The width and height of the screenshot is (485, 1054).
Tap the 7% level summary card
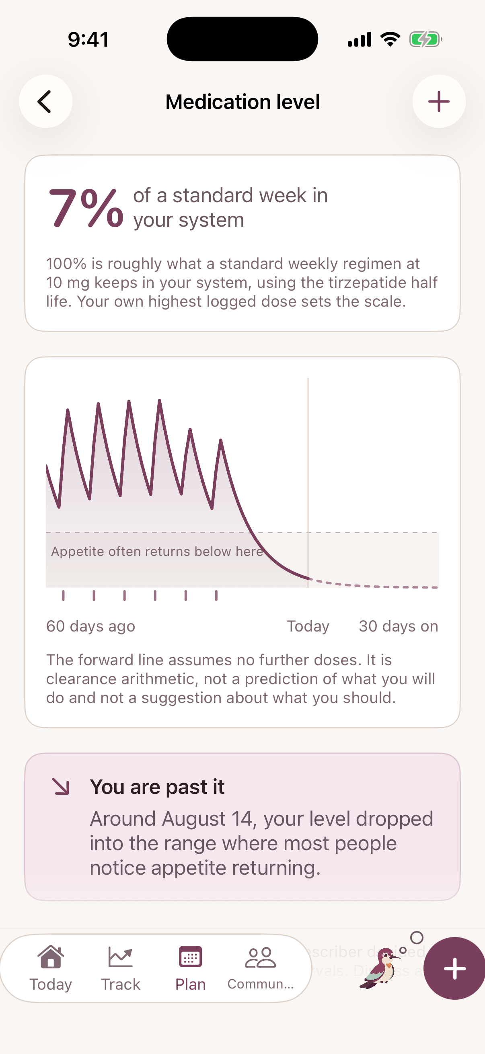click(x=242, y=243)
